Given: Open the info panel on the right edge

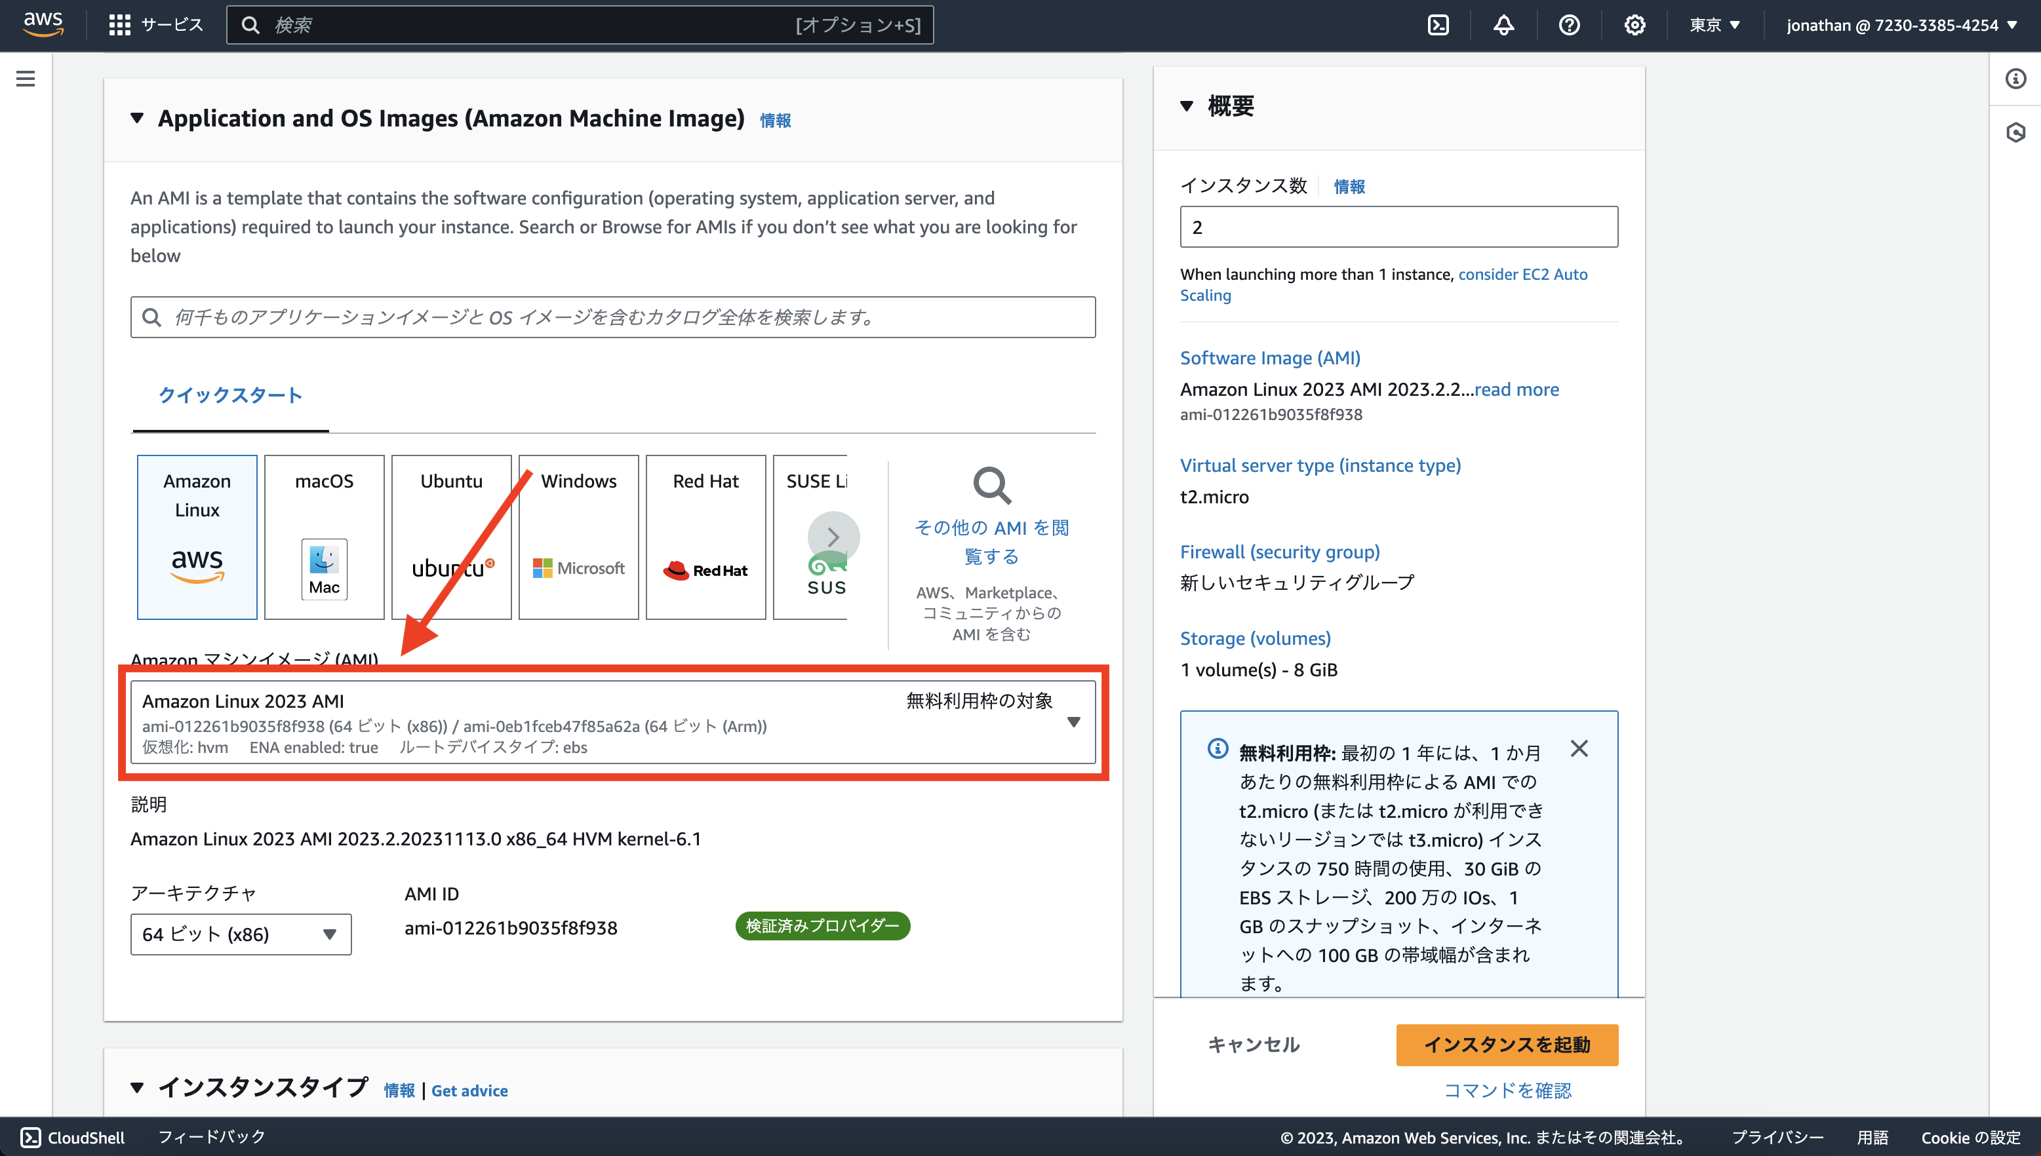Looking at the screenshot, I should [2015, 78].
